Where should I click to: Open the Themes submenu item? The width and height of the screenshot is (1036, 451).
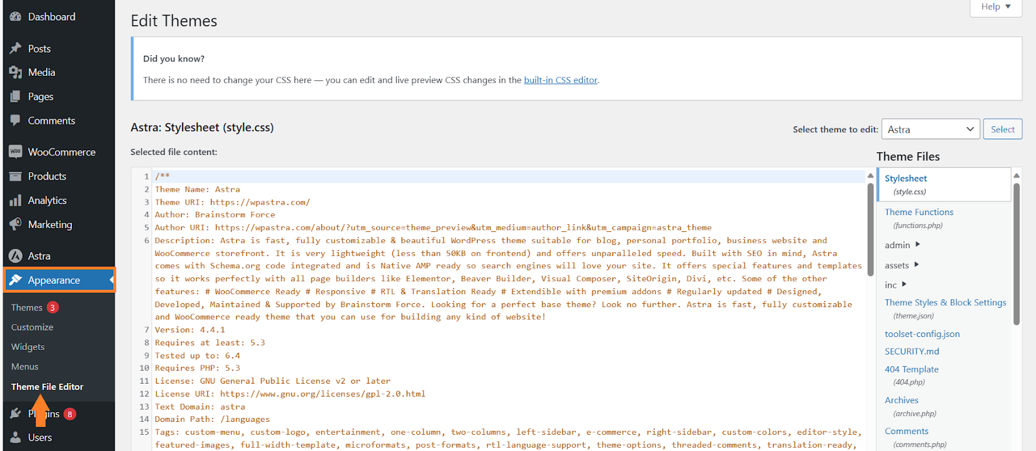click(27, 308)
